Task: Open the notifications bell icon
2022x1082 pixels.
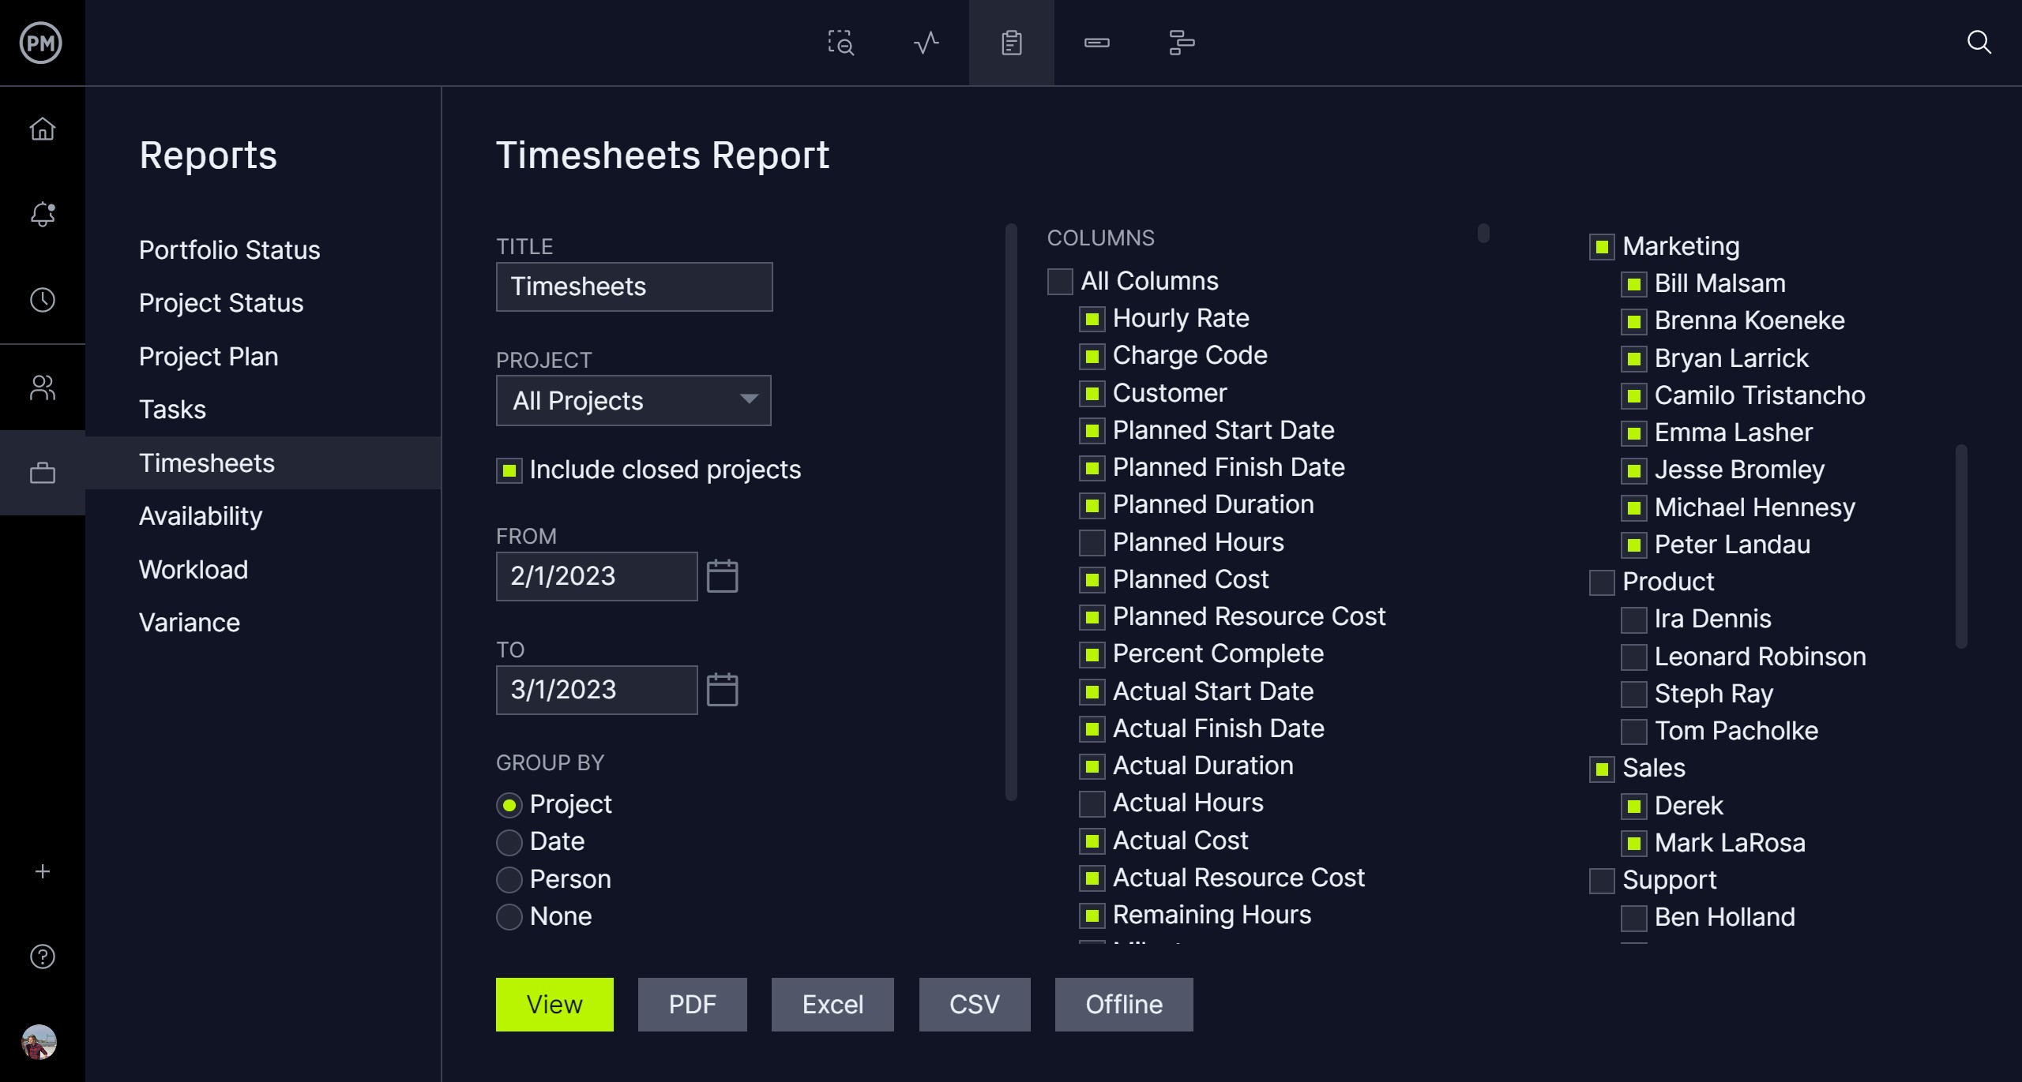Action: [43, 214]
